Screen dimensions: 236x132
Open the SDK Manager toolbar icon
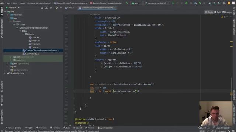219,3
